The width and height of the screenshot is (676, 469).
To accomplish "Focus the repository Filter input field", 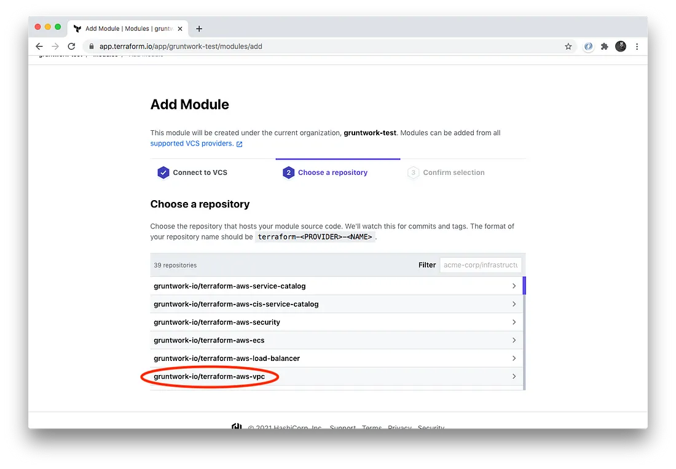I will coord(481,265).
